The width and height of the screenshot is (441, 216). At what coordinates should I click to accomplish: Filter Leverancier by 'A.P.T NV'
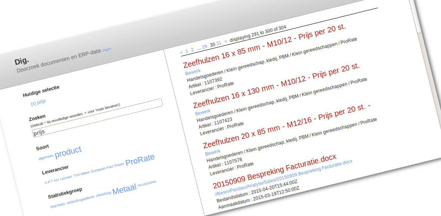coord(52,181)
